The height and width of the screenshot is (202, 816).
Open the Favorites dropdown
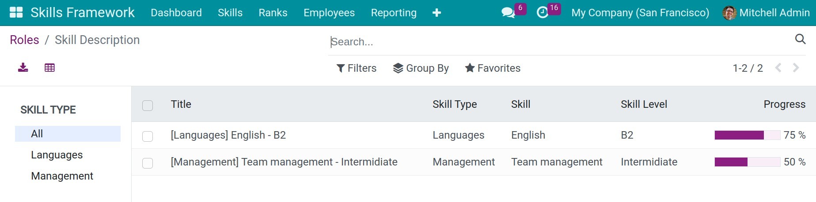(493, 68)
